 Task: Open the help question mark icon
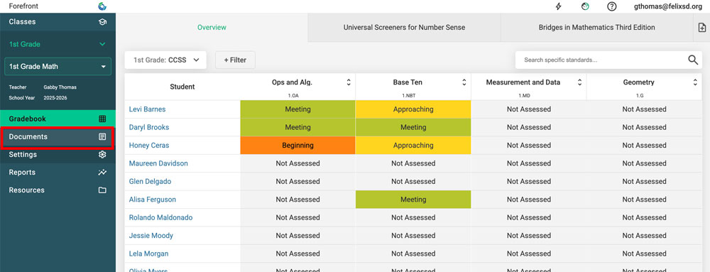pyautogui.click(x=611, y=6)
